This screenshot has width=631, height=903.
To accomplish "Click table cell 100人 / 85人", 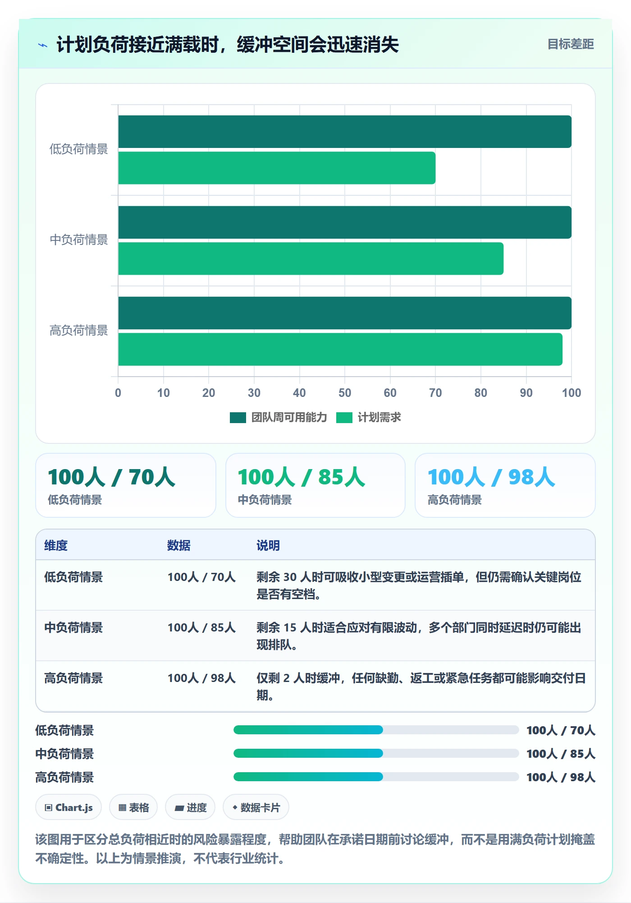I will pyautogui.click(x=201, y=627).
